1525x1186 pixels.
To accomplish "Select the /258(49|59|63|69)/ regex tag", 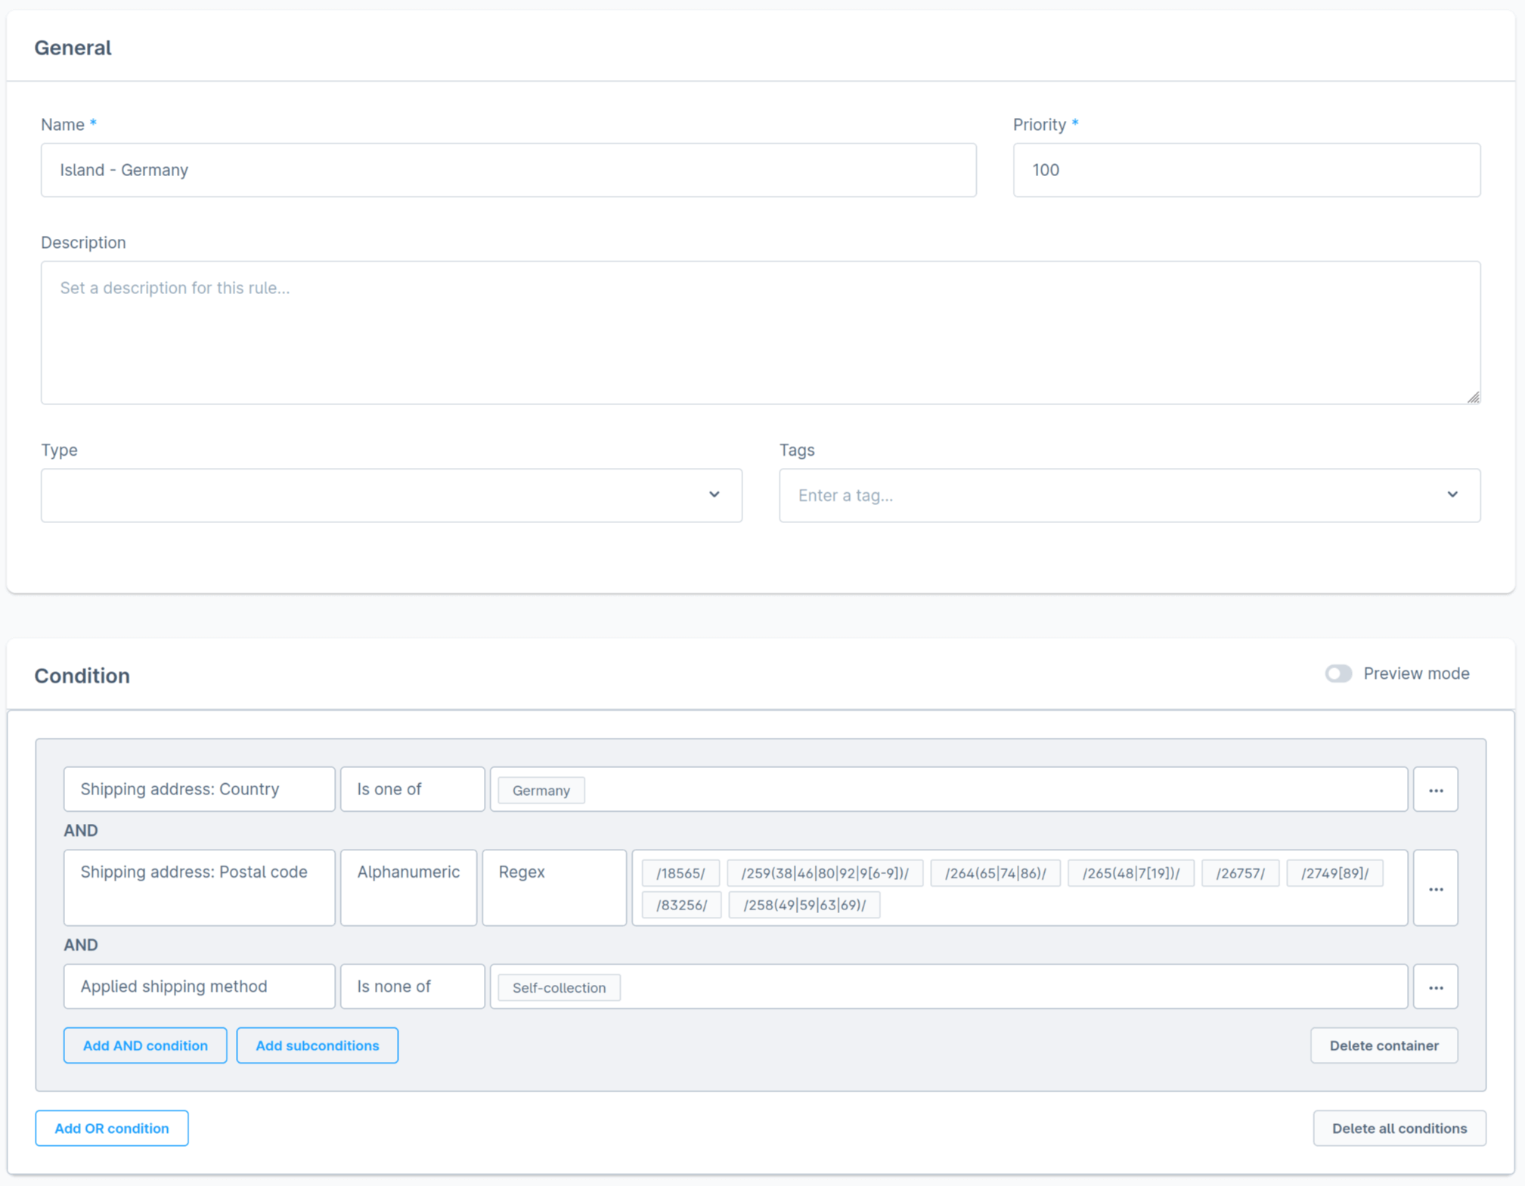I will coord(804,905).
